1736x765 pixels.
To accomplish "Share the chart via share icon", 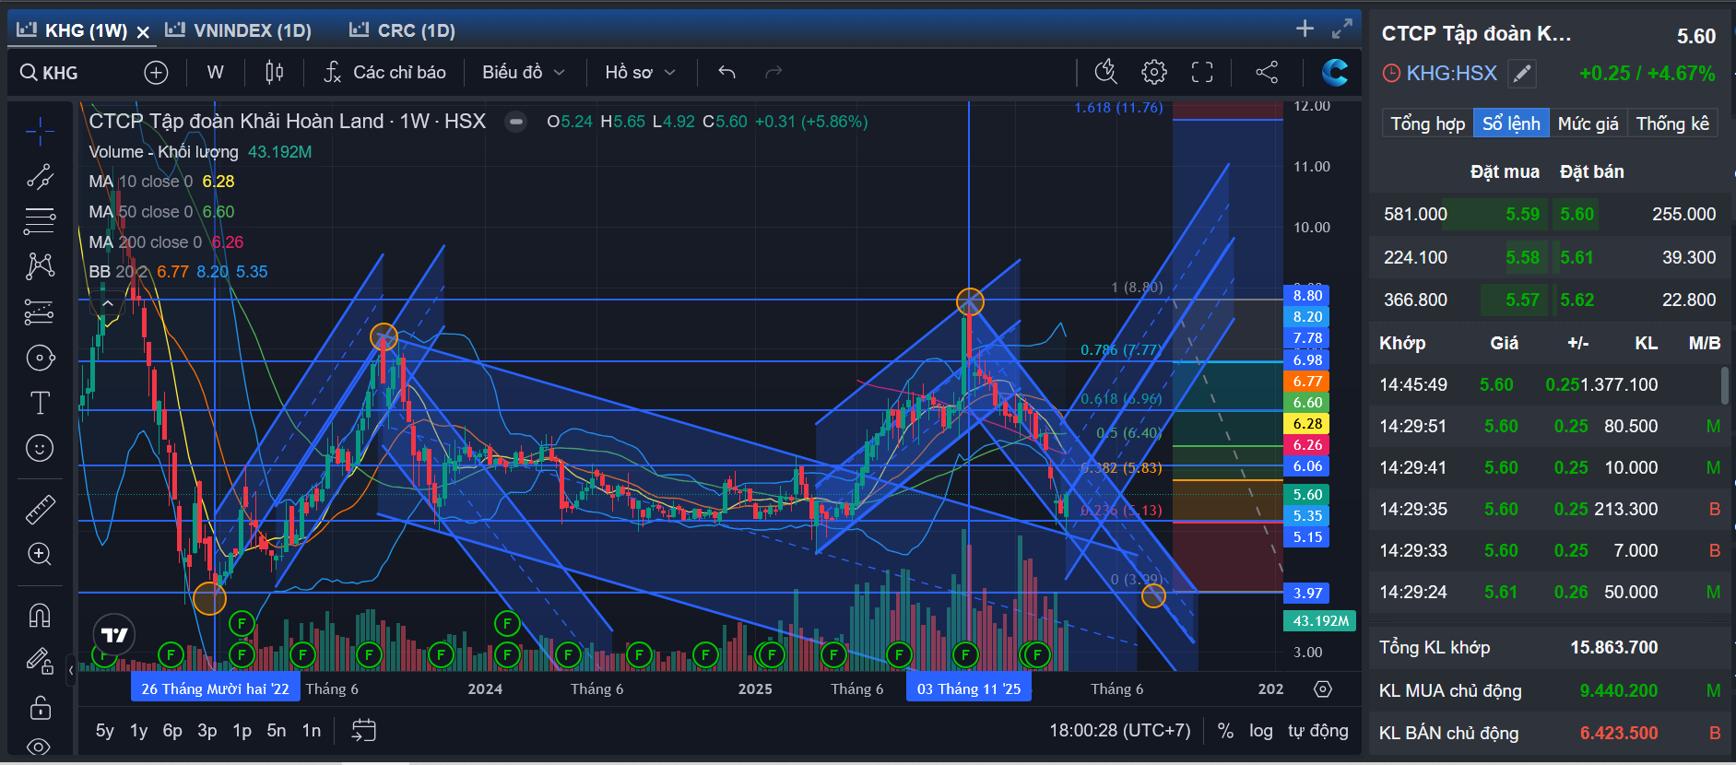I will coord(1267,72).
